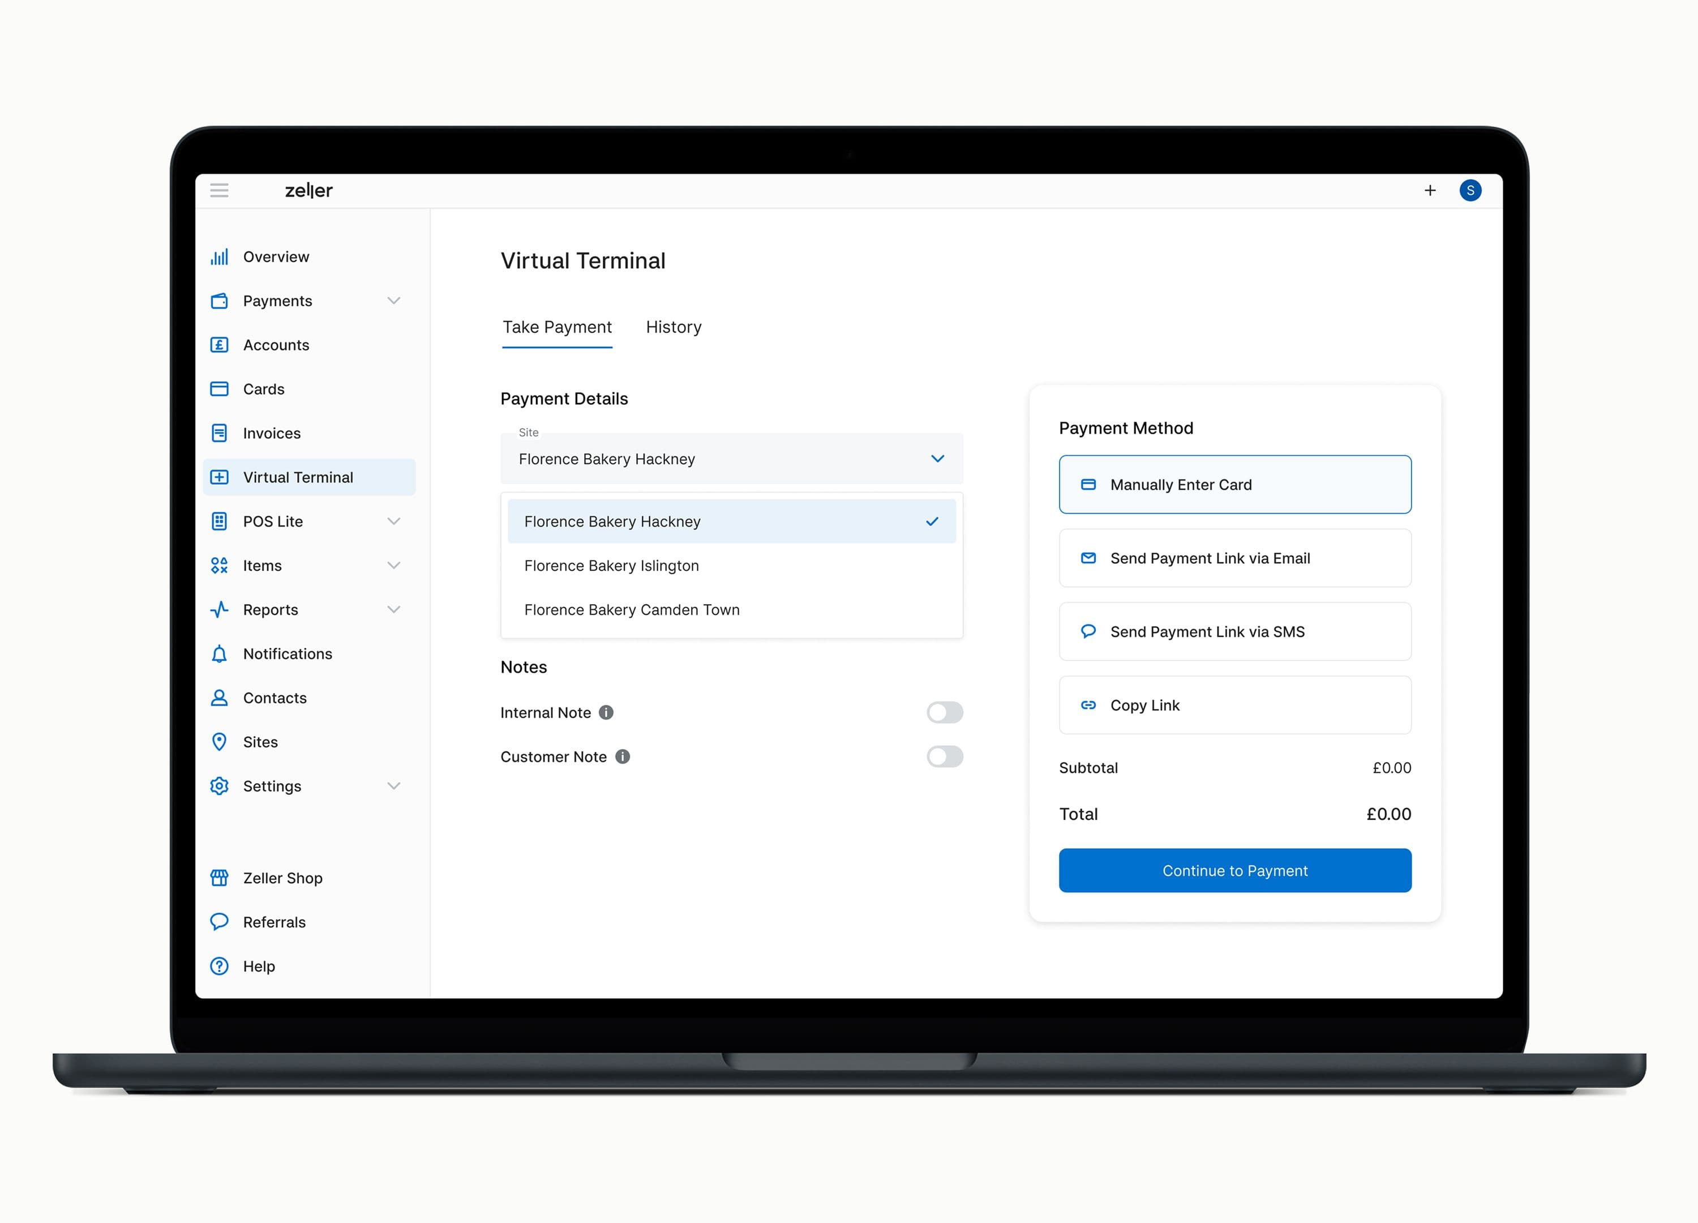Click the Help question mark icon
Viewport: 1698px width, 1223px height.
click(x=218, y=966)
